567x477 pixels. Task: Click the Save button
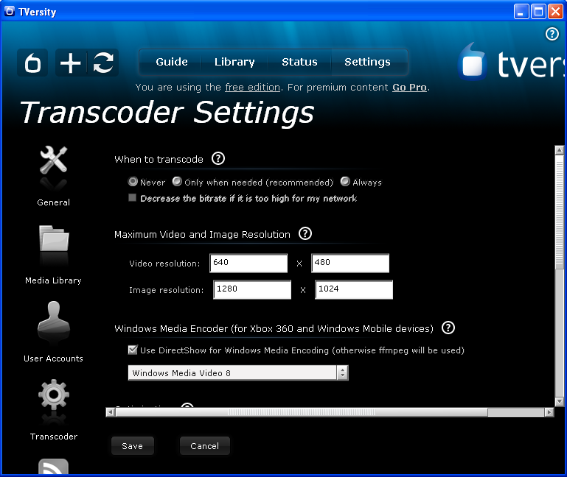tap(132, 446)
